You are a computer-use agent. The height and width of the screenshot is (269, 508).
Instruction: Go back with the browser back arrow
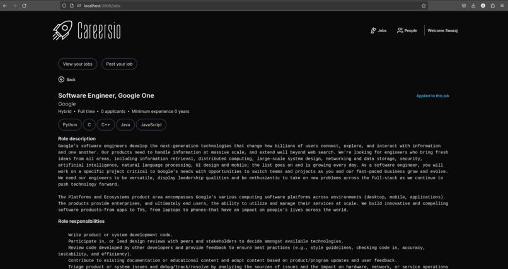[5, 6]
